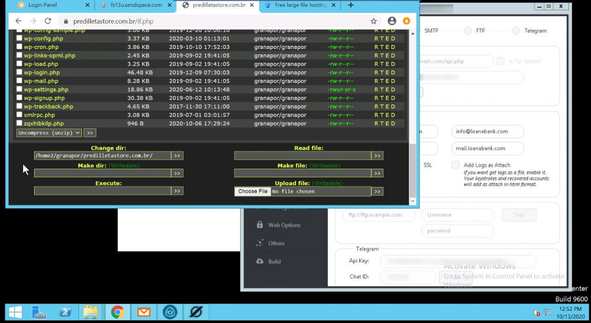Click the scrollbar down arrow
The image size is (591, 323).
click(x=412, y=202)
